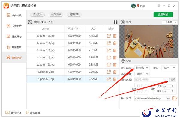The width and height of the screenshot is (180, 118).
Task: Select top-left watermark position box
Action: (139, 86)
